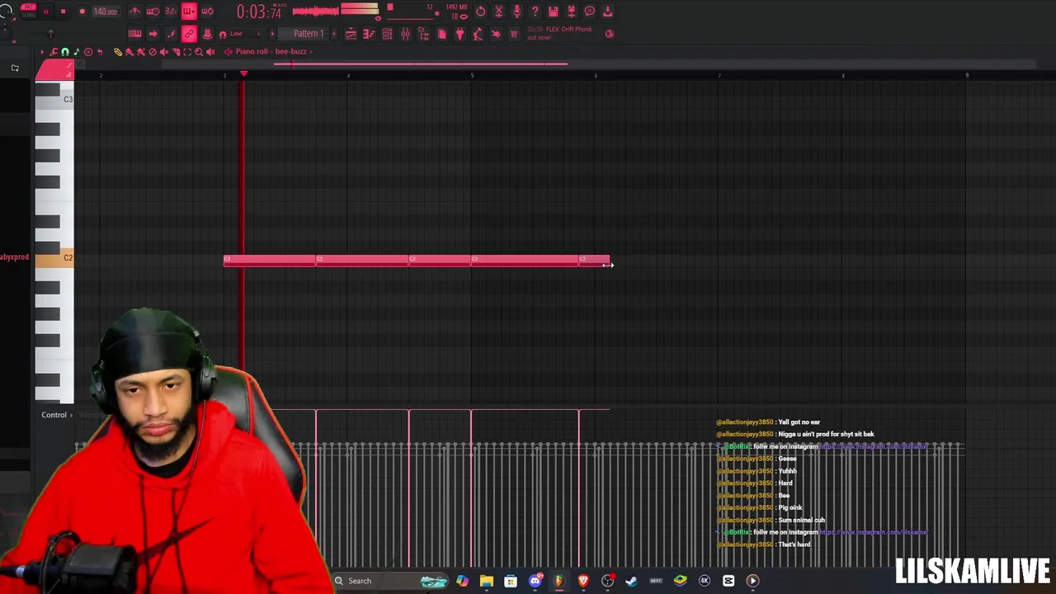This screenshot has height=594, width=1056.
Task: Arm the record button
Action: pos(82,12)
